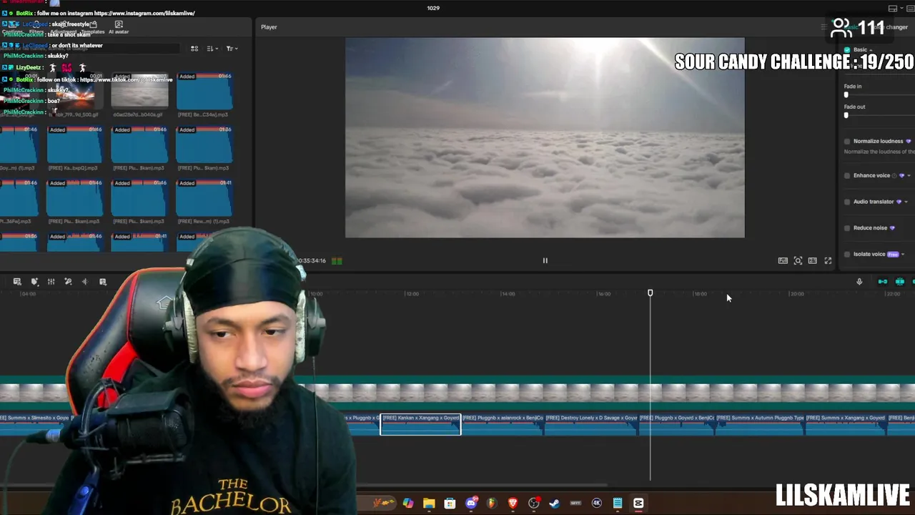This screenshot has width=915, height=515.
Task: Click the Player panel title
Action: point(269,27)
